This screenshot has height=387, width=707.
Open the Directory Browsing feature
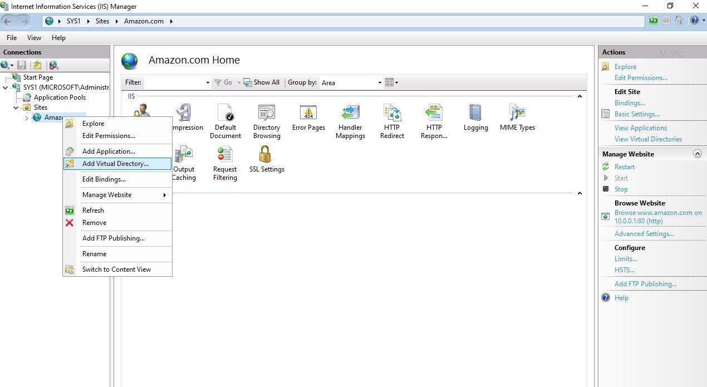click(x=267, y=113)
